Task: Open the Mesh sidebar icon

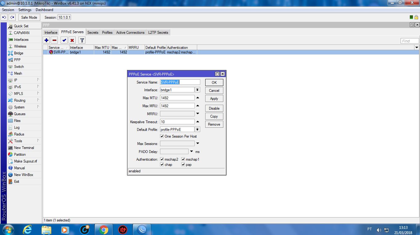Action: coord(10,73)
